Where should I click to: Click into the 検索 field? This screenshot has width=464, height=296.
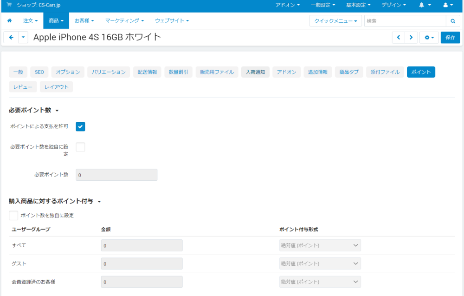pyautogui.click(x=405, y=21)
